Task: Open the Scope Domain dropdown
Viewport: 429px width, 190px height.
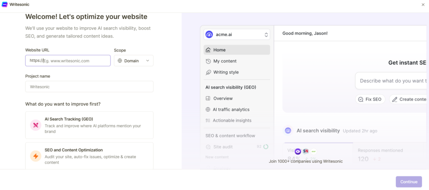Action: (x=134, y=61)
